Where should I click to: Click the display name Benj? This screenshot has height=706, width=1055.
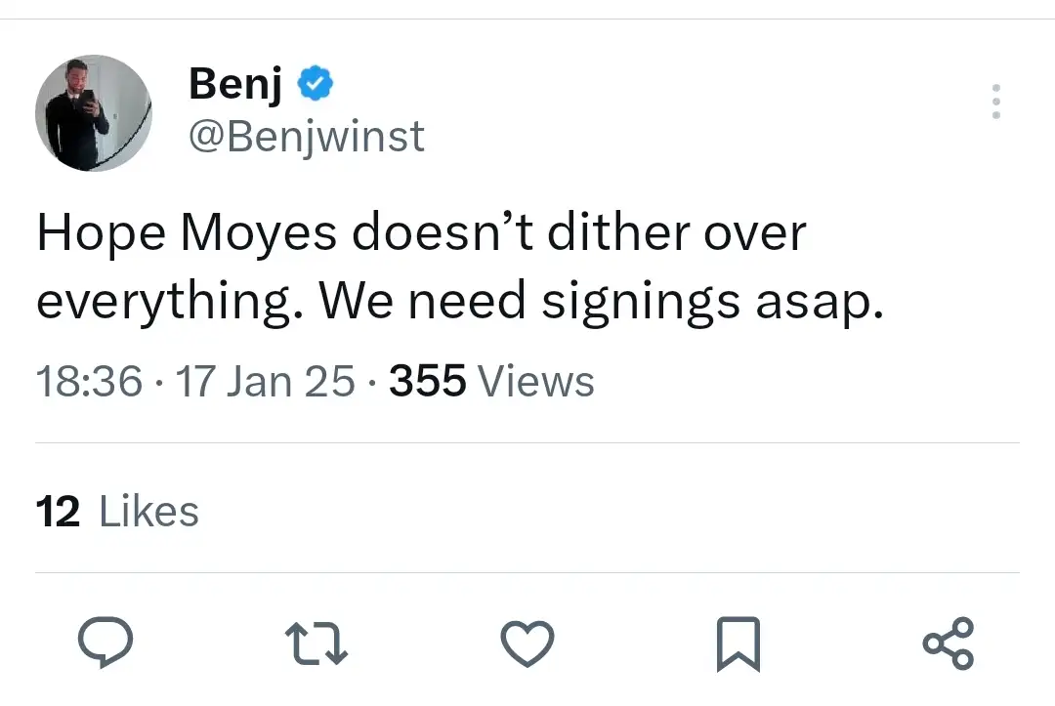coord(235,84)
